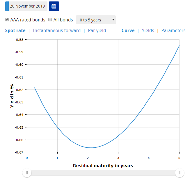The image size is (192, 179).
Task: Uncheck the AAA rated bonds checkbox
Action: click(7, 19)
